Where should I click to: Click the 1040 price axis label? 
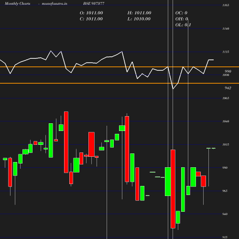click(226, 121)
